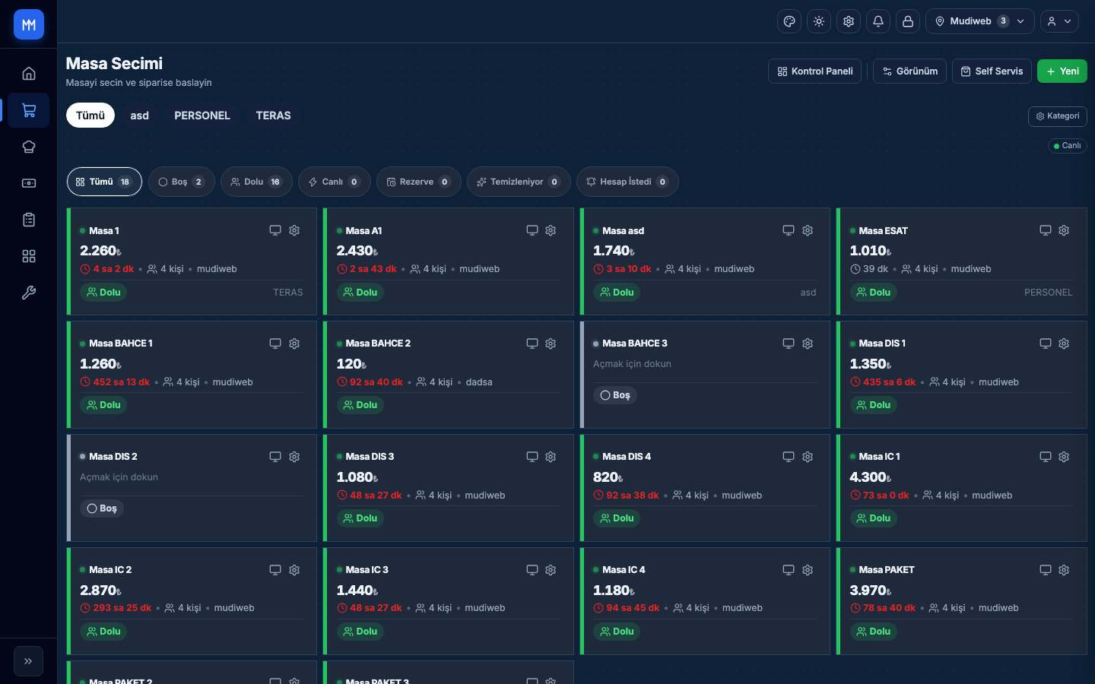Select the Tümü category tab
Viewport: 1095px width, 684px height.
click(x=90, y=116)
